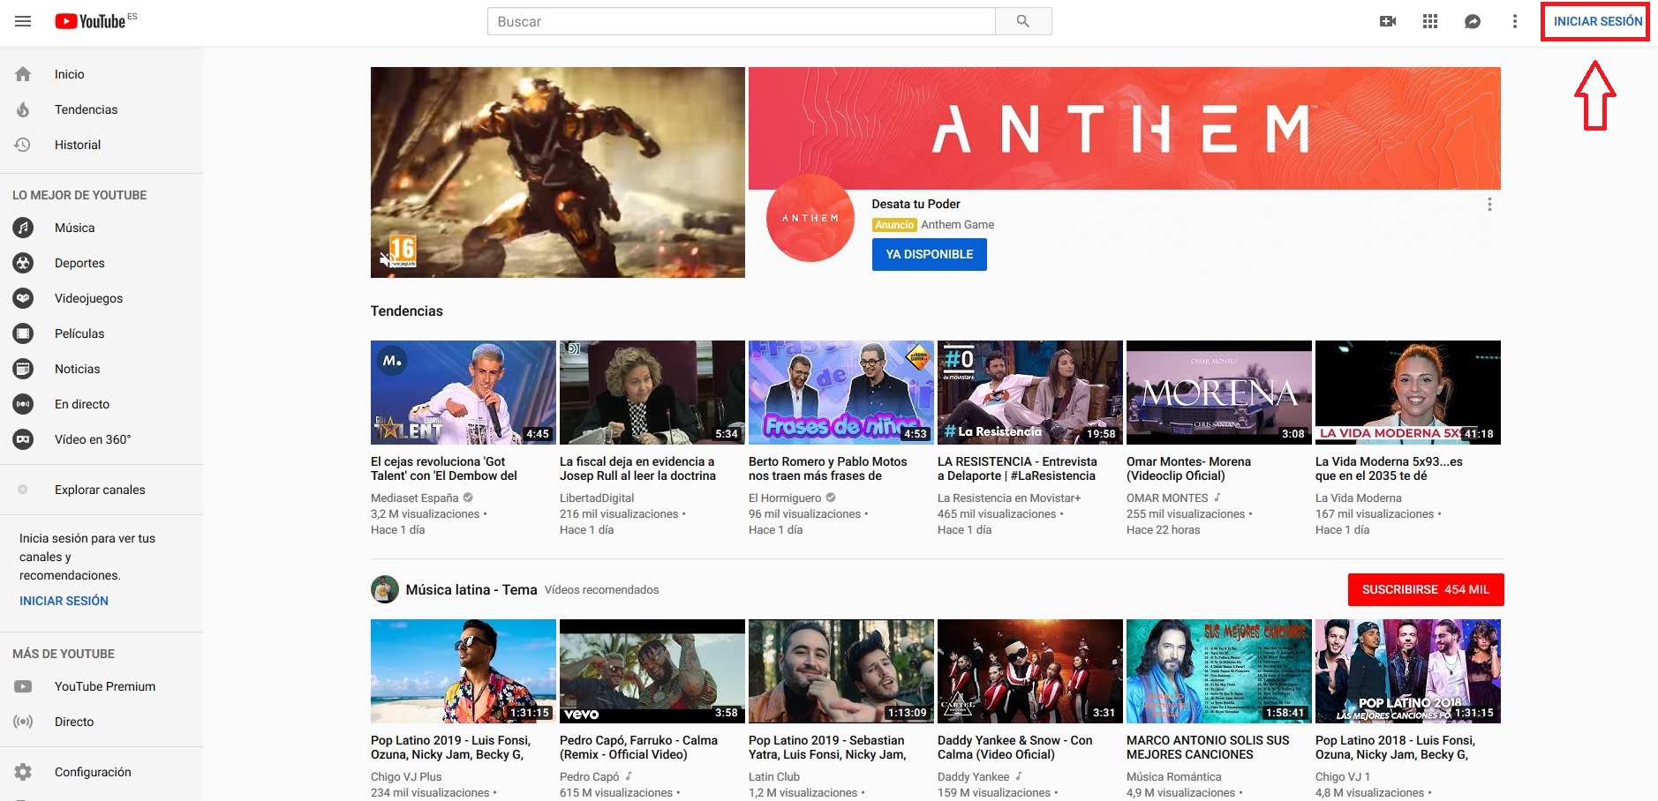Click the Explorar canales plus icon
Image resolution: width=1658 pixels, height=801 pixels.
[x=23, y=490]
